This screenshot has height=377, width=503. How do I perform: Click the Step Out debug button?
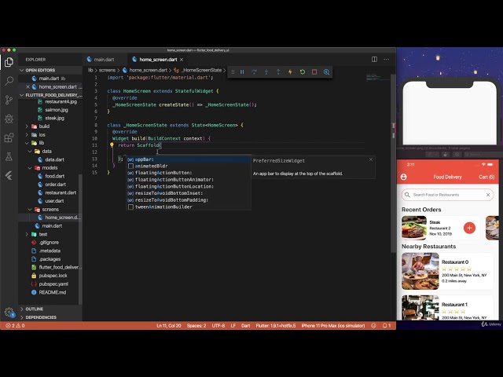pos(278,72)
